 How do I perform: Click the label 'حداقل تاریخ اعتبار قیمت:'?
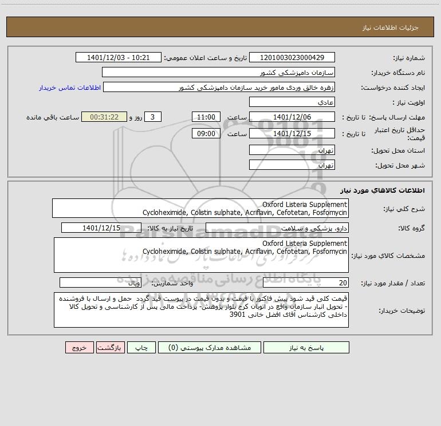[400, 134]
